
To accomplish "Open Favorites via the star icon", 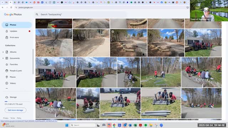I will [7, 64].
